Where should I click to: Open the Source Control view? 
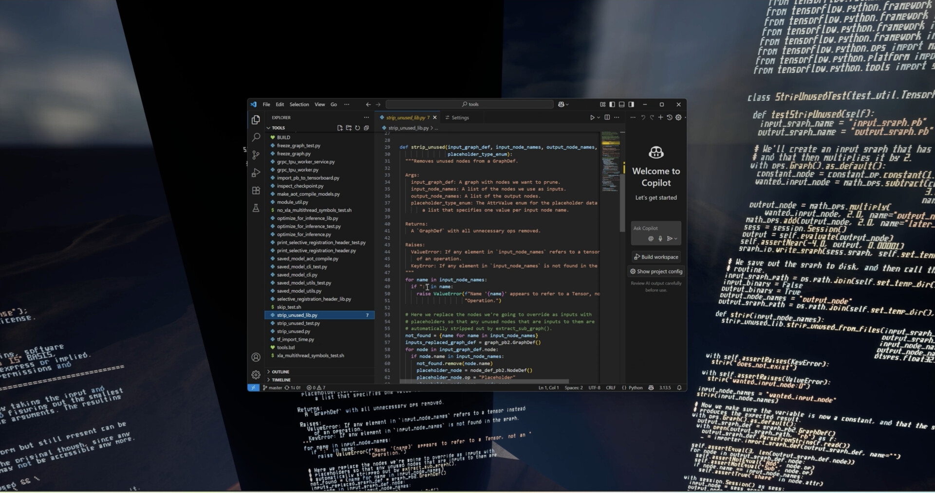click(256, 155)
